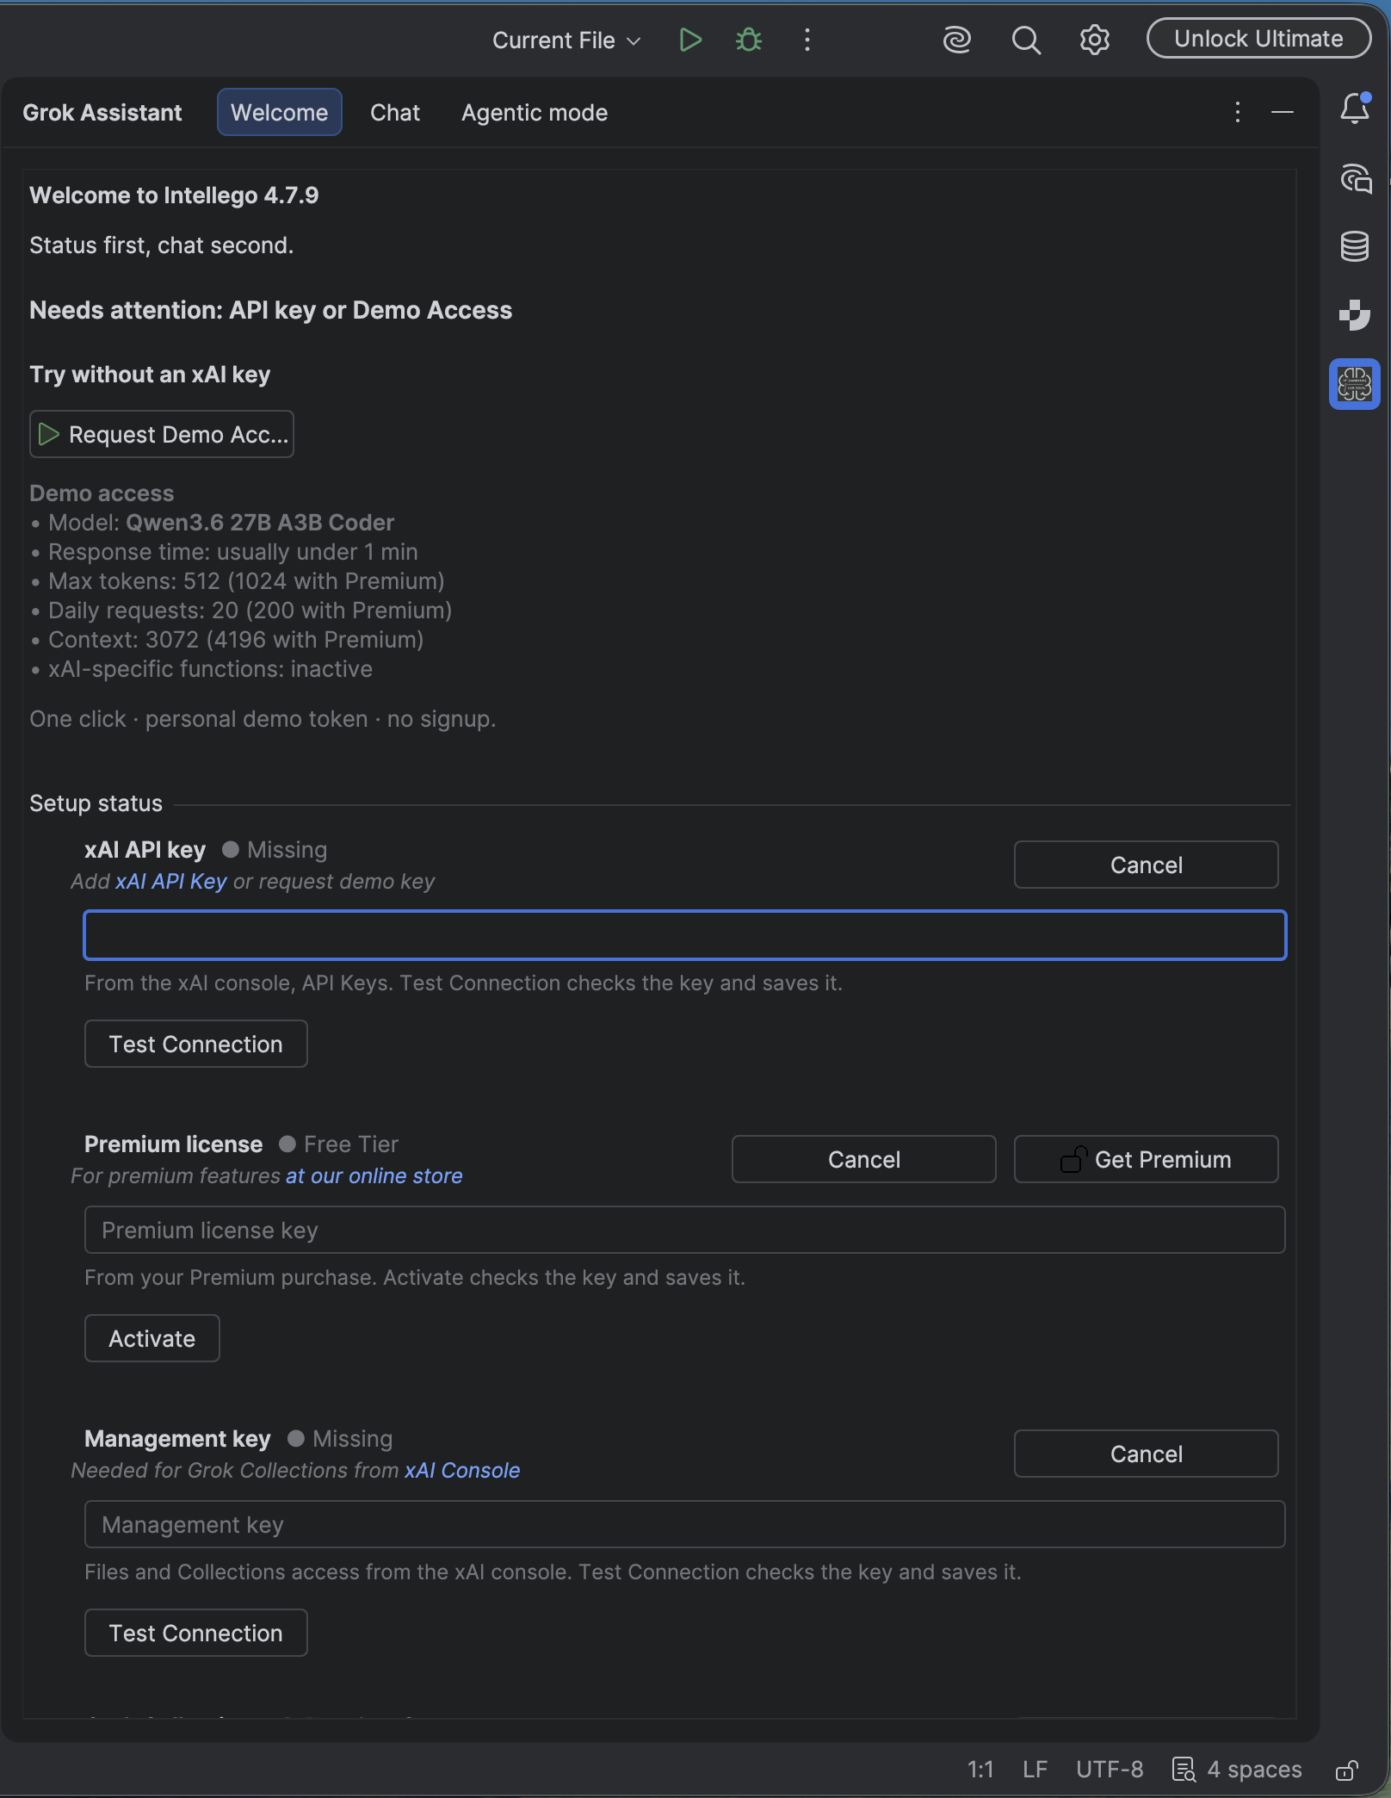Open IDE settings gear

click(1094, 40)
